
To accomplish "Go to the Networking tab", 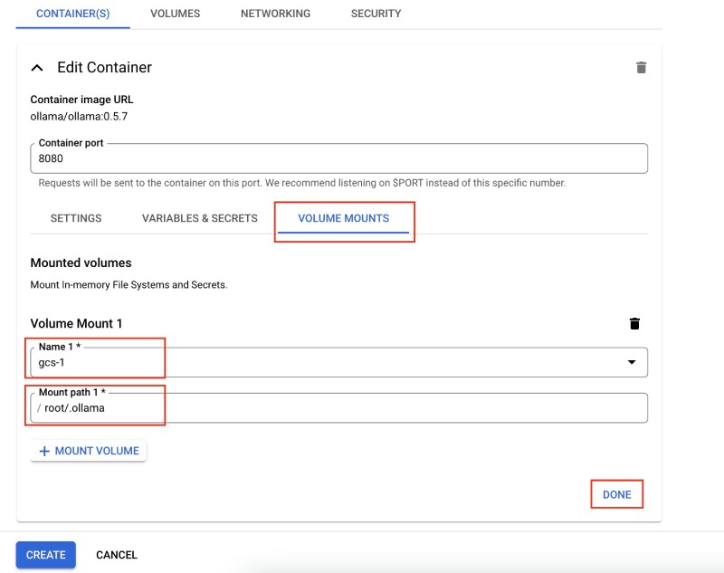I will tap(275, 14).
